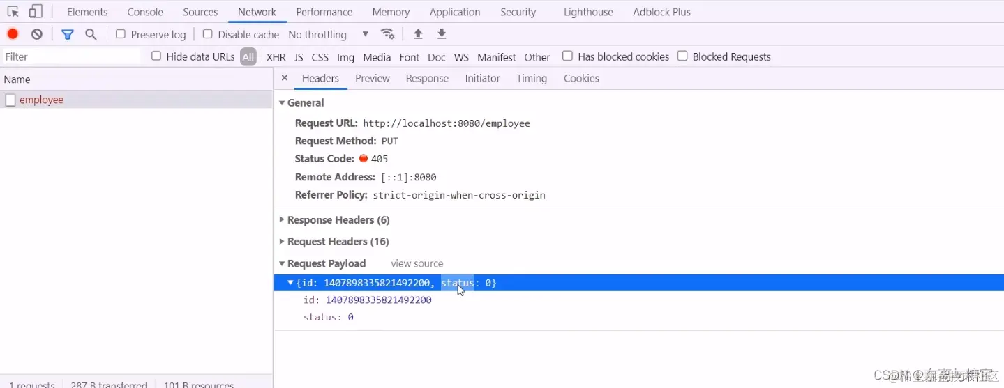Collapse the Request Payload section
This screenshot has width=1004, height=388.
(282, 263)
